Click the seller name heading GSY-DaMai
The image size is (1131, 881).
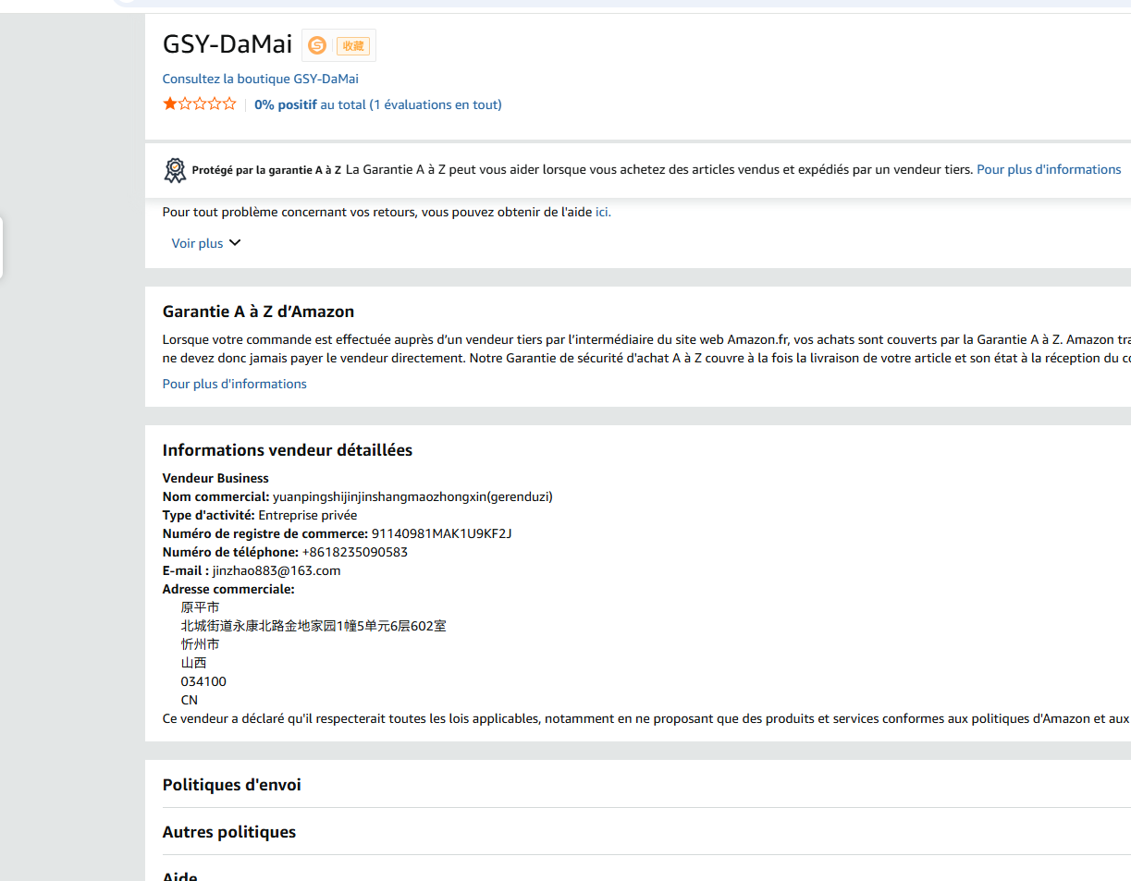click(227, 43)
